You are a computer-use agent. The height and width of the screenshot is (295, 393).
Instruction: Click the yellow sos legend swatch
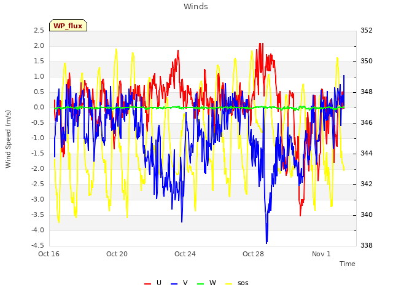coord(229,284)
